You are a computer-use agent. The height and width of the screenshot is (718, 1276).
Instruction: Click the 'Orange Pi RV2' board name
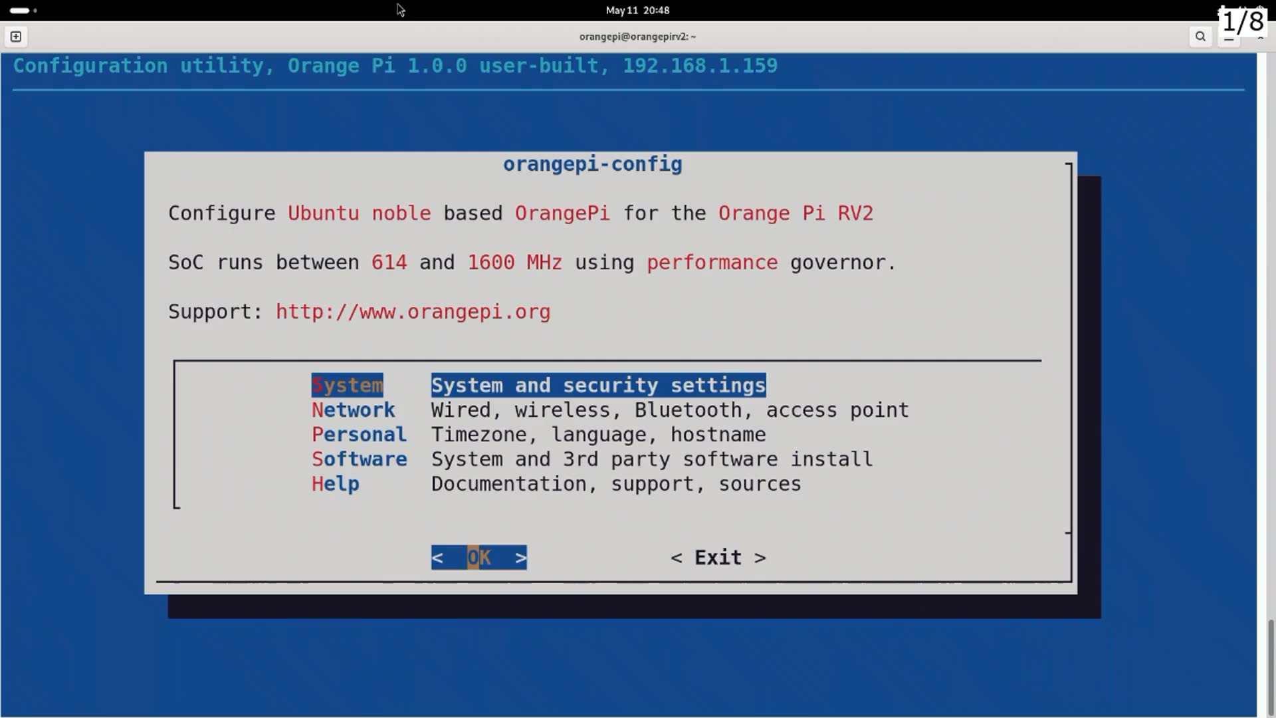click(796, 213)
